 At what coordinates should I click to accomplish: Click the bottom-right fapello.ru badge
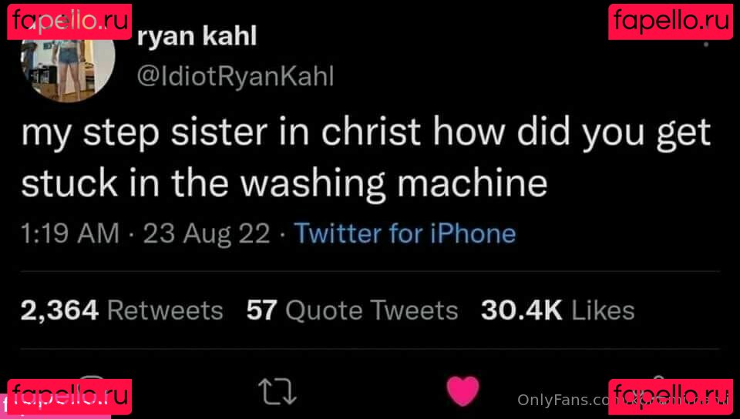tap(671, 397)
